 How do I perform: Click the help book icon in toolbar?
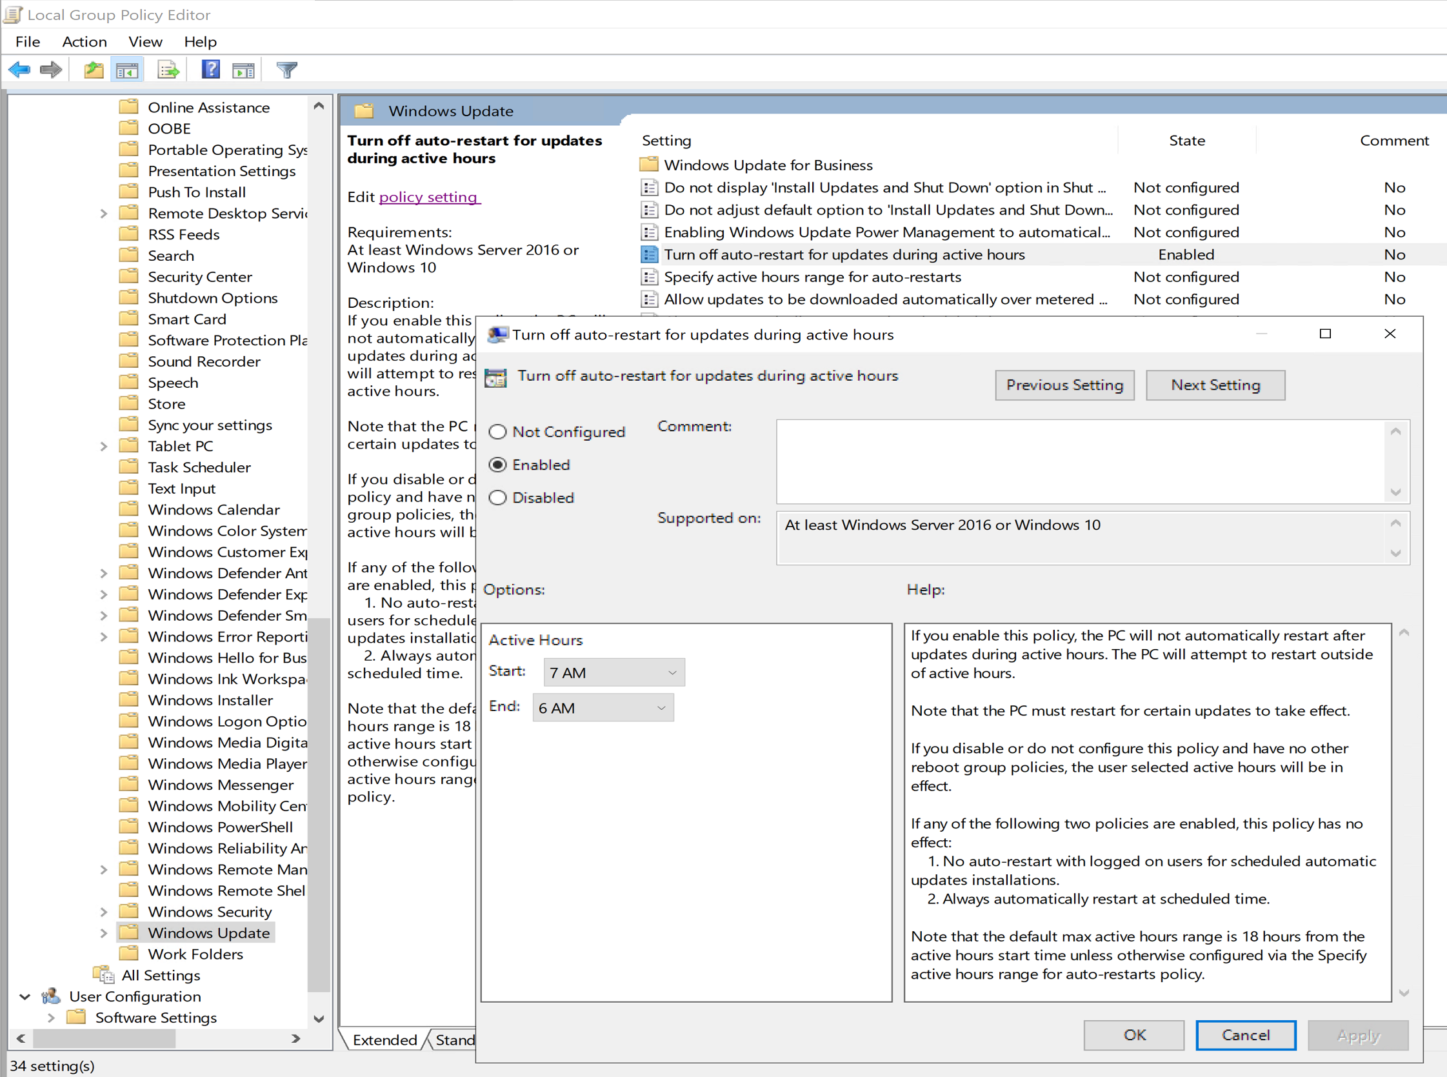click(209, 70)
